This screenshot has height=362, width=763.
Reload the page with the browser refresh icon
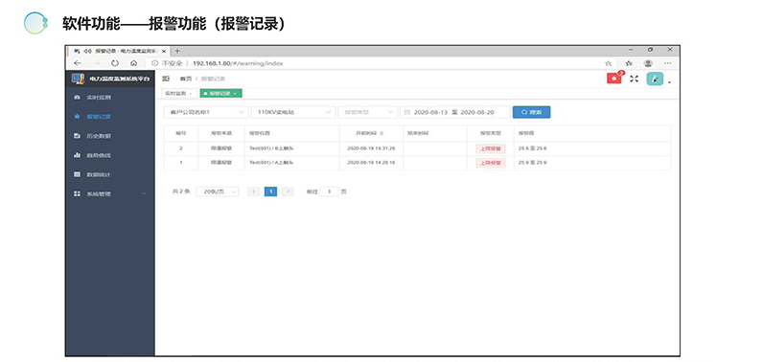click(x=115, y=63)
